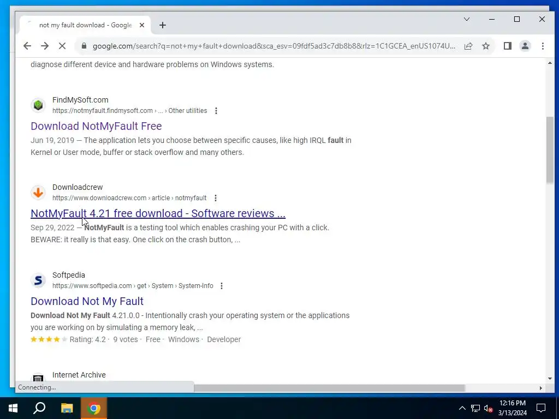Image resolution: width=559 pixels, height=419 pixels.
Task: Close the 'not my fault download' tab
Action: pyautogui.click(x=142, y=25)
